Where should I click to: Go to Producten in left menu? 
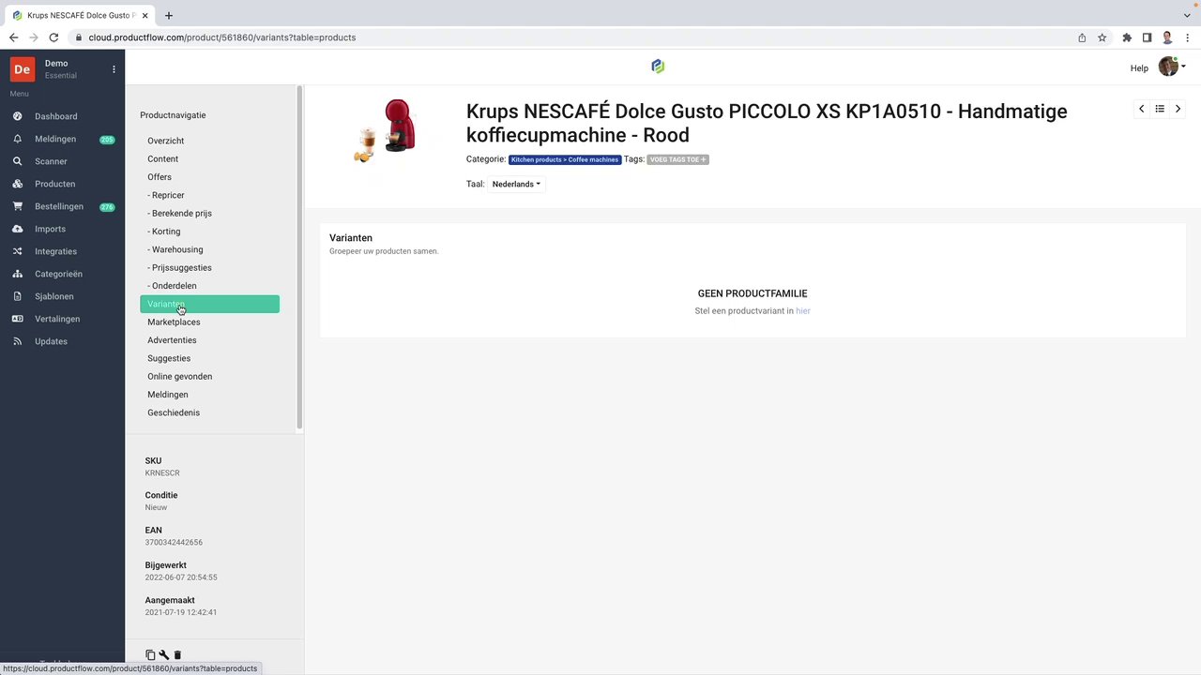tap(54, 184)
